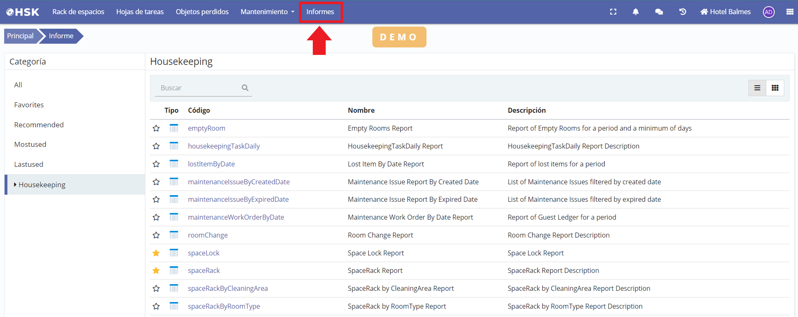Open the roomChange report link
This screenshot has height=317, width=798.
coord(207,235)
